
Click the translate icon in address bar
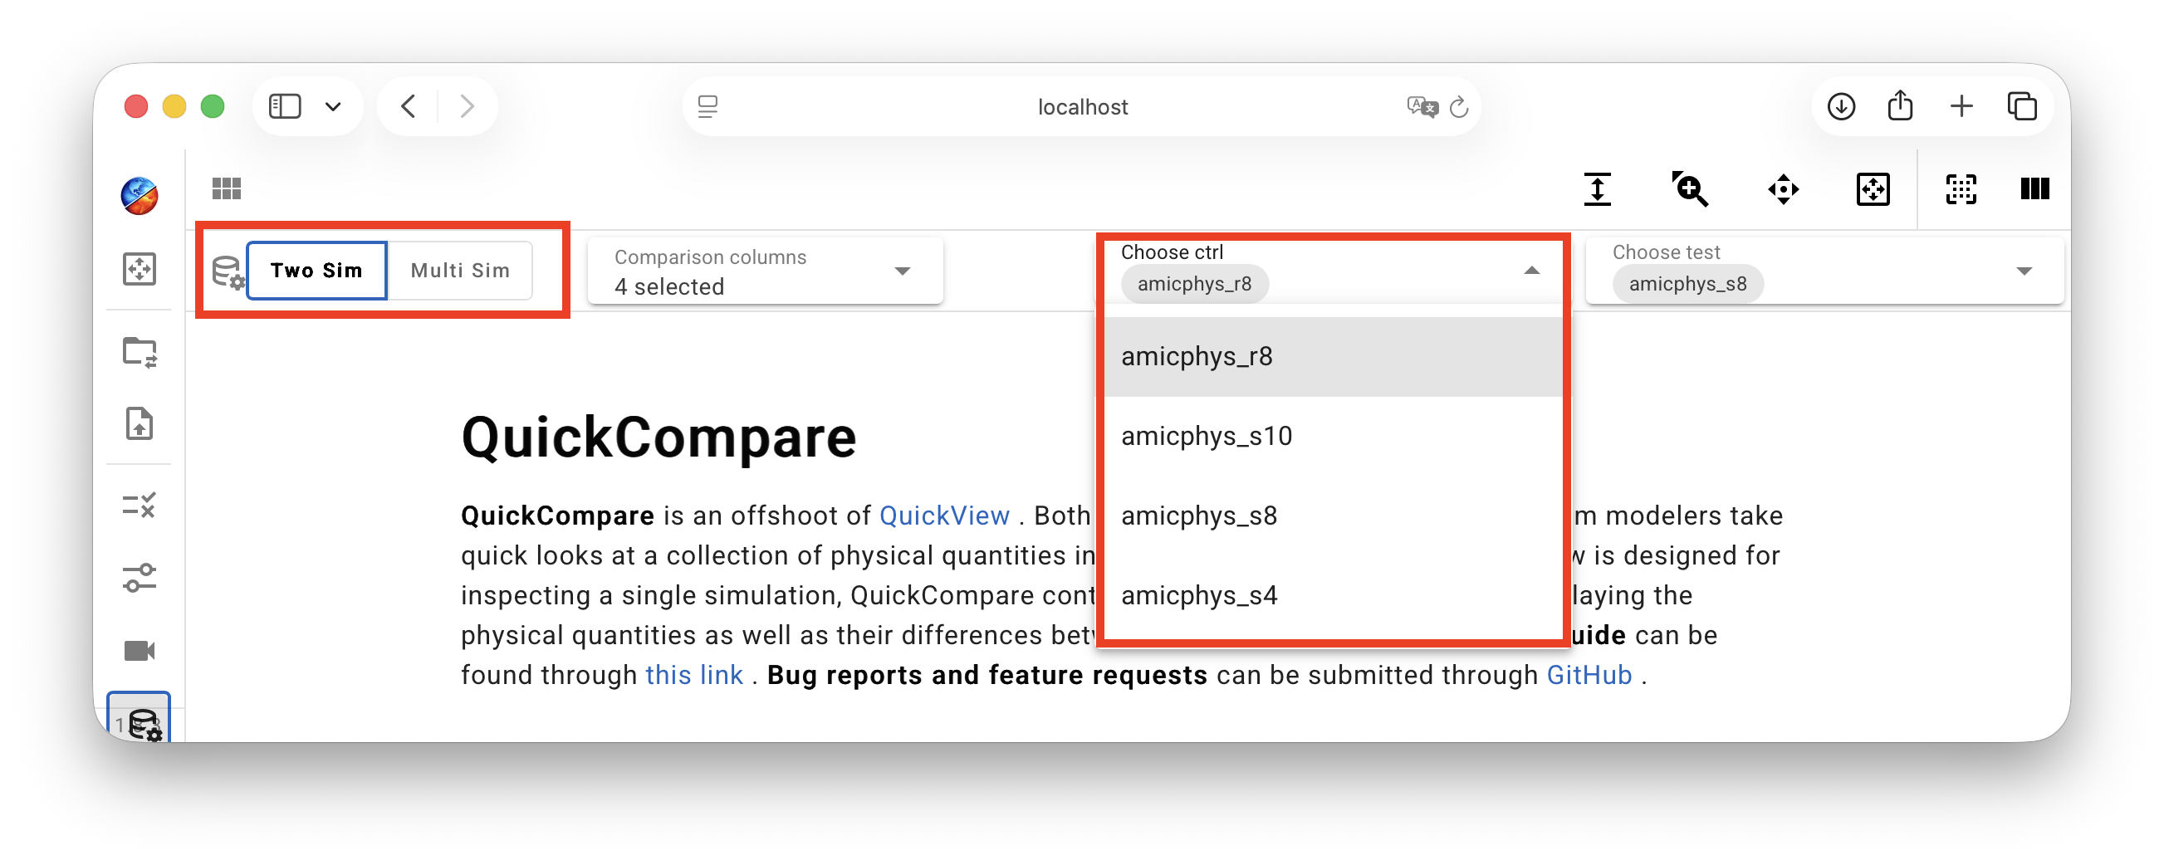click(x=1422, y=106)
